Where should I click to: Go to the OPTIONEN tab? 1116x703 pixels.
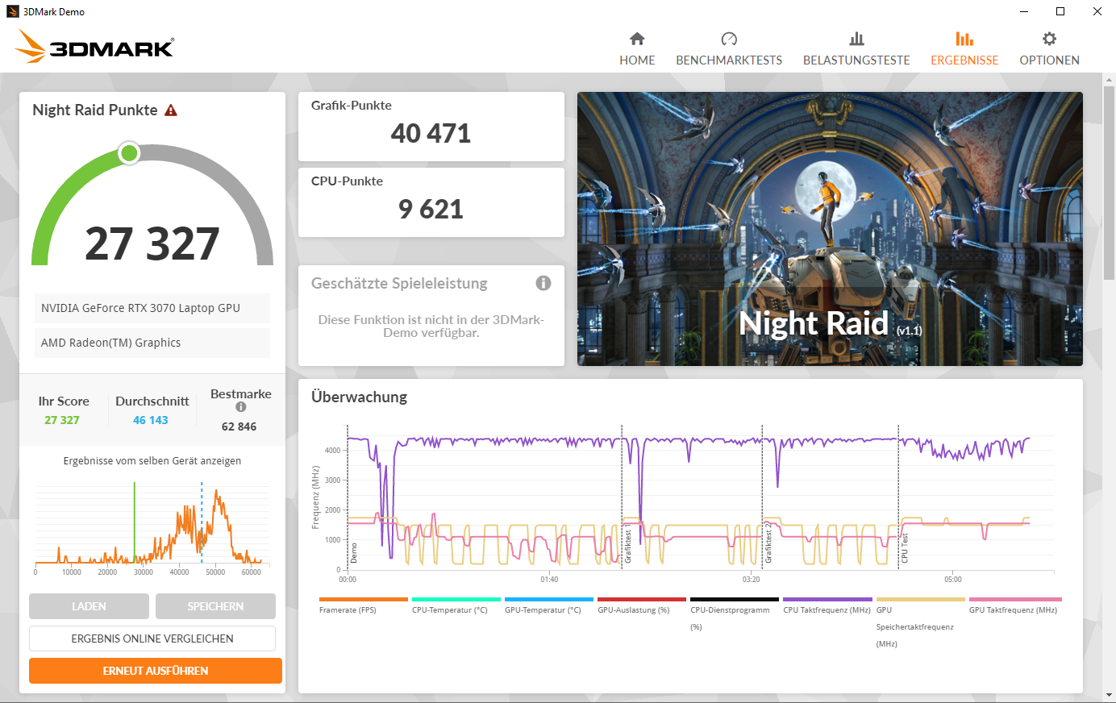pos(1049,49)
